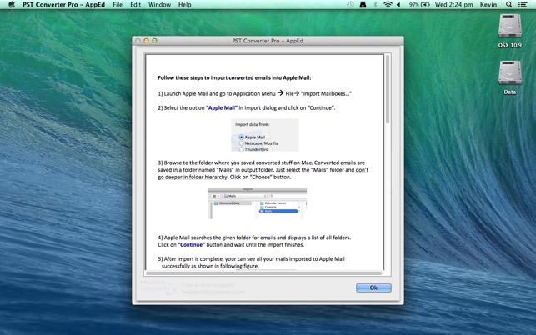Open Time Machine menu bar icon
This screenshot has width=536, height=335.
(350, 5)
